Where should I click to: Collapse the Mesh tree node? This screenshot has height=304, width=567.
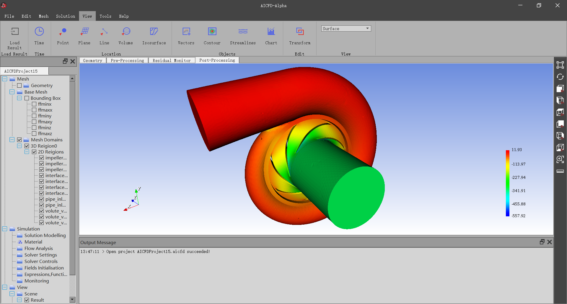(x=5, y=79)
